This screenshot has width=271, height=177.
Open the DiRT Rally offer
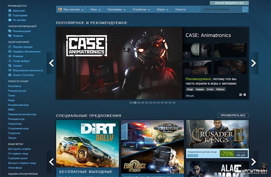87,148
